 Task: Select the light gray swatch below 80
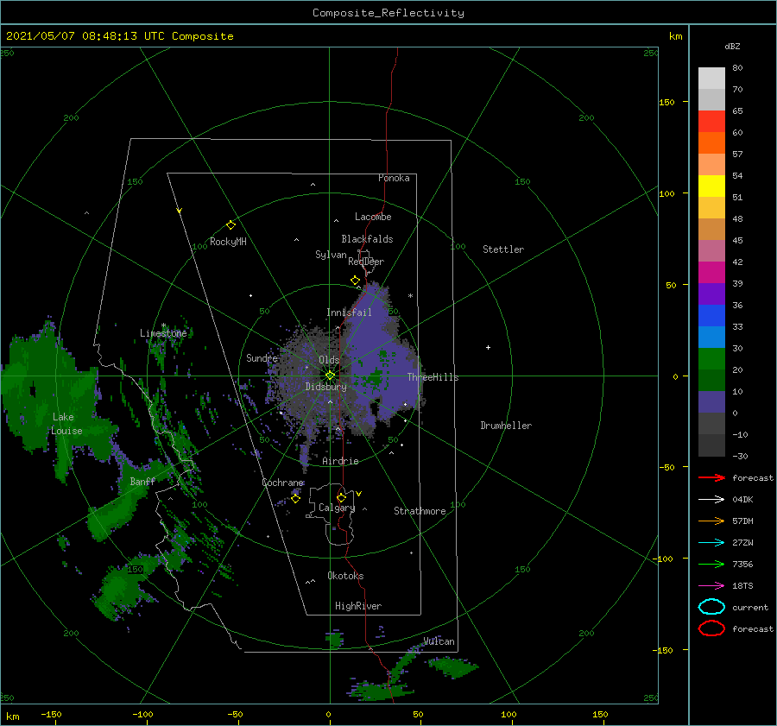tap(711, 79)
